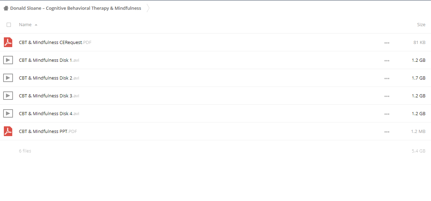Image resolution: width=431 pixels, height=201 pixels.
Task: Click the video icon for Disk 4
Action: 8,113
